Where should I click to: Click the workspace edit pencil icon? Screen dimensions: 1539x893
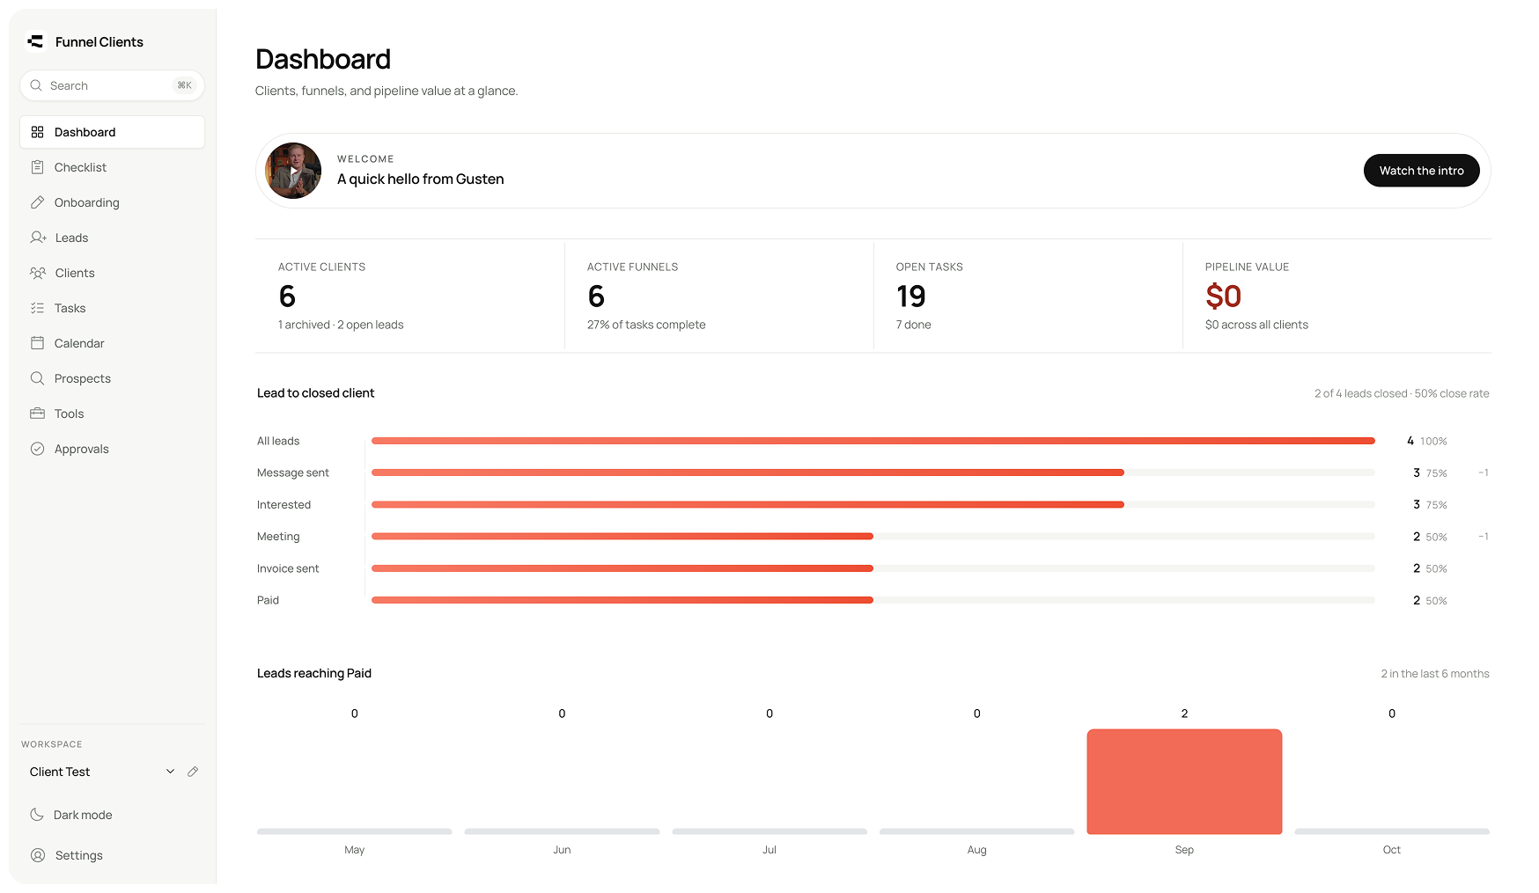pos(193,772)
